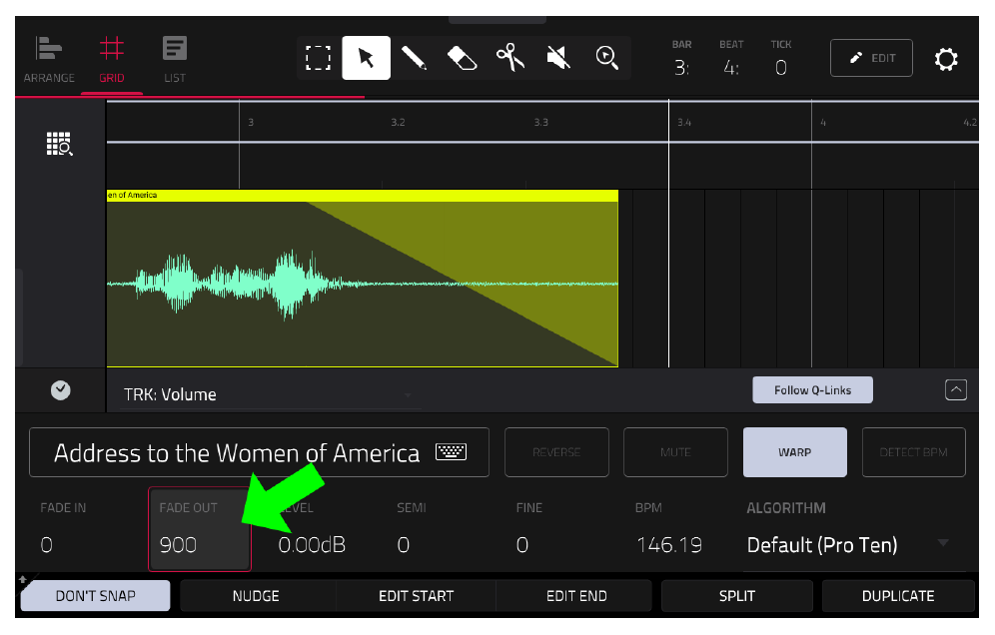This screenshot has height=635, width=995.
Task: Select the Tick position value 0
Action: [781, 67]
